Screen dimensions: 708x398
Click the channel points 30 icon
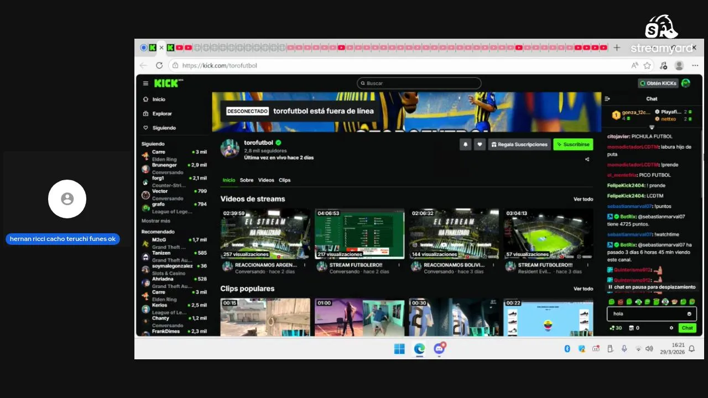(x=616, y=328)
